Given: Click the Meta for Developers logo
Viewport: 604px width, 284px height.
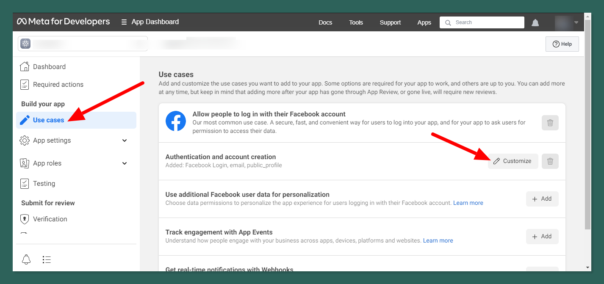Looking at the screenshot, I should [64, 22].
